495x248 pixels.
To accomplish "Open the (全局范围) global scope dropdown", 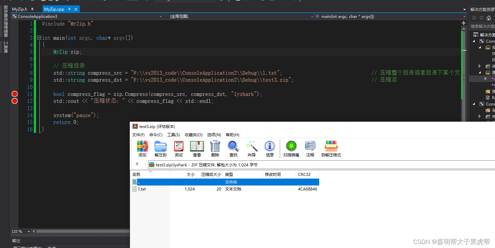I will [312, 17].
